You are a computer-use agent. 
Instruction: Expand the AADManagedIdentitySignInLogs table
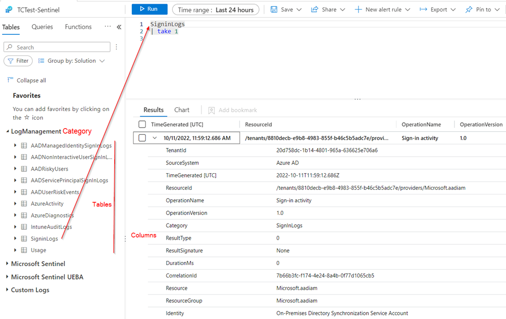(x=15, y=145)
